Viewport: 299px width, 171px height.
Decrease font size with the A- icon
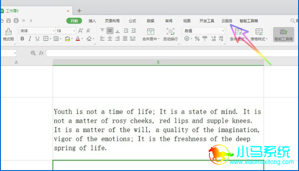point(89,31)
